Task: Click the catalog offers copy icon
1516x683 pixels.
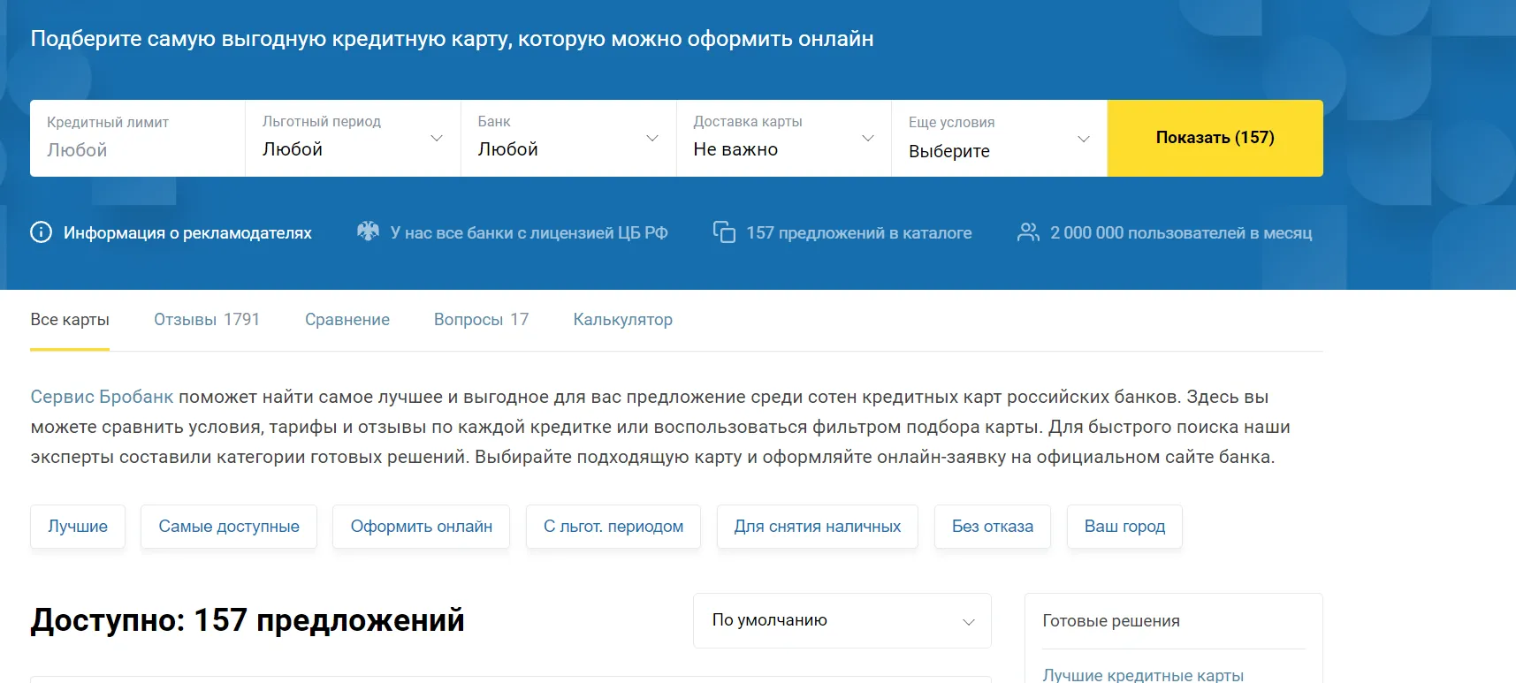Action: coord(724,232)
